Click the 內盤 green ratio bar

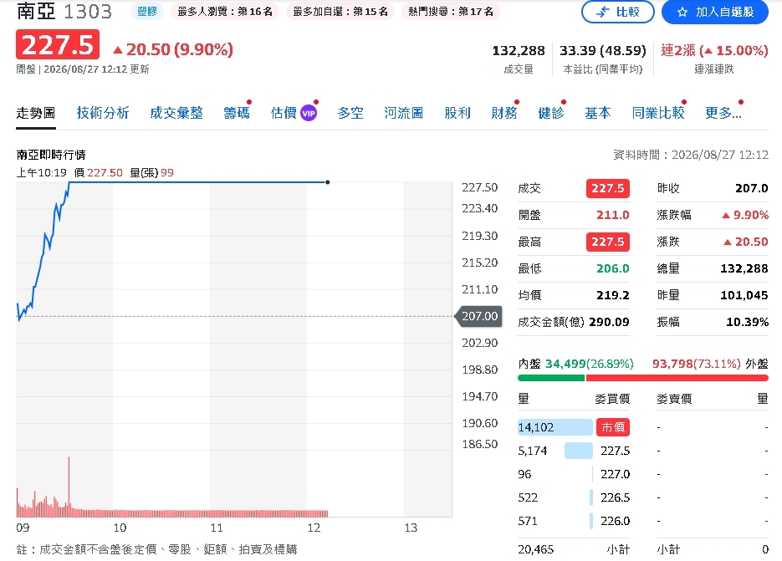551,378
